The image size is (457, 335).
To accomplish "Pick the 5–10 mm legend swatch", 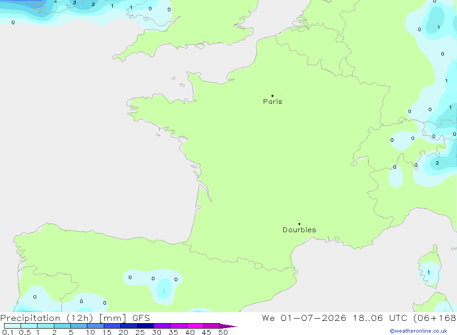I will tap(79, 326).
